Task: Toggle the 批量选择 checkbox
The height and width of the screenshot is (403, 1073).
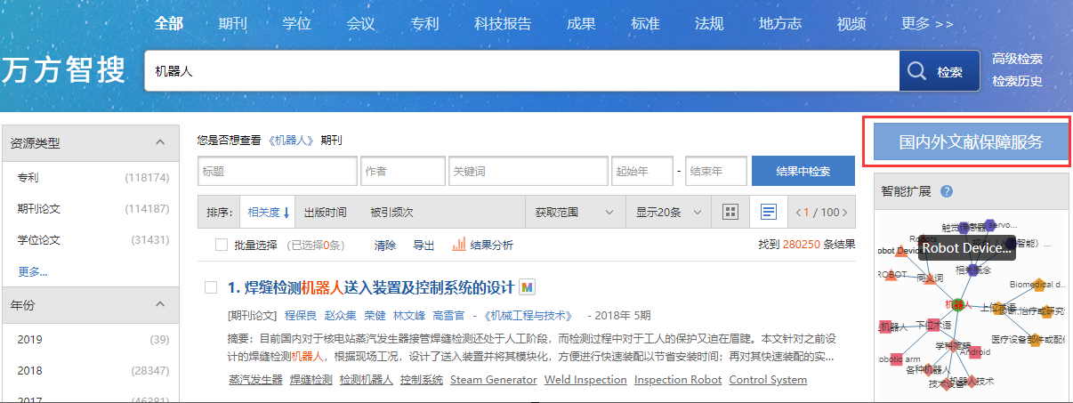Action: click(222, 245)
